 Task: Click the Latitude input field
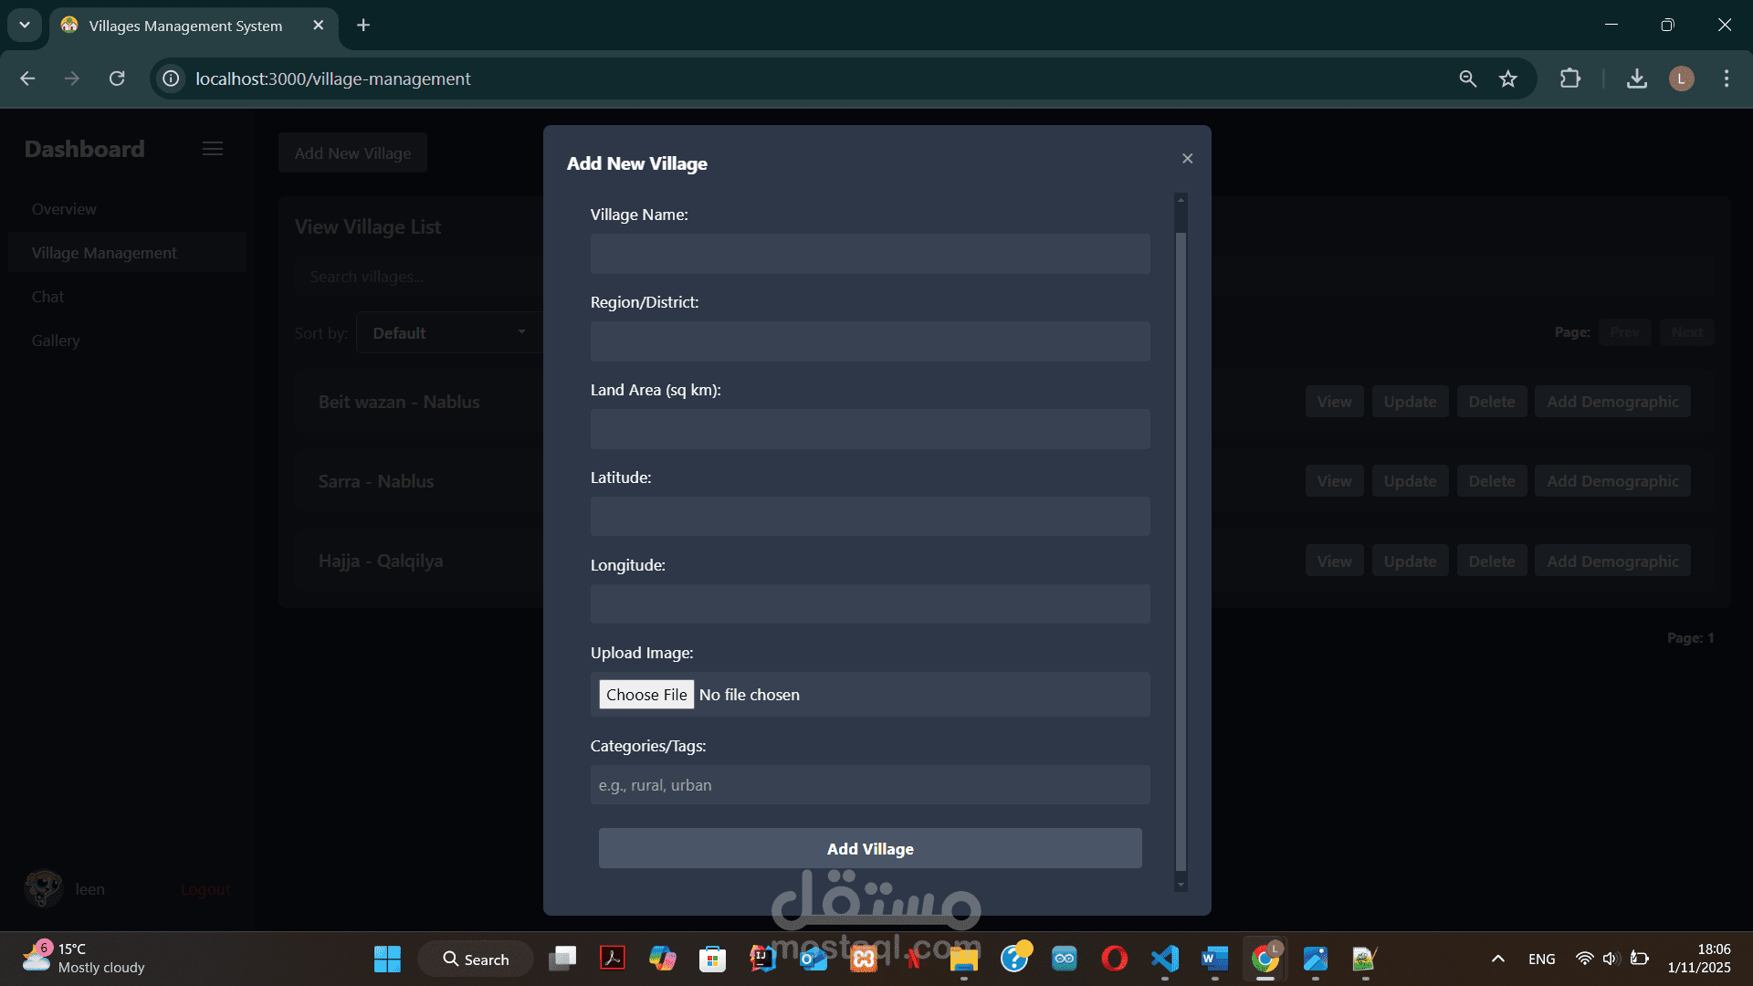[x=869, y=517]
